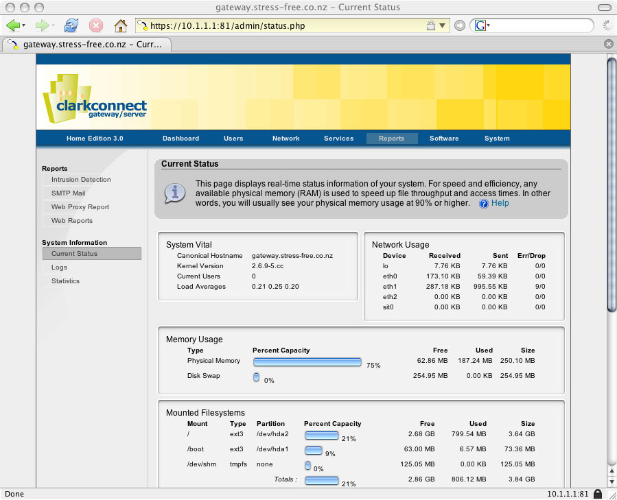The image size is (617, 500).
Task: Open the Dashboard menu
Action: pyautogui.click(x=181, y=139)
